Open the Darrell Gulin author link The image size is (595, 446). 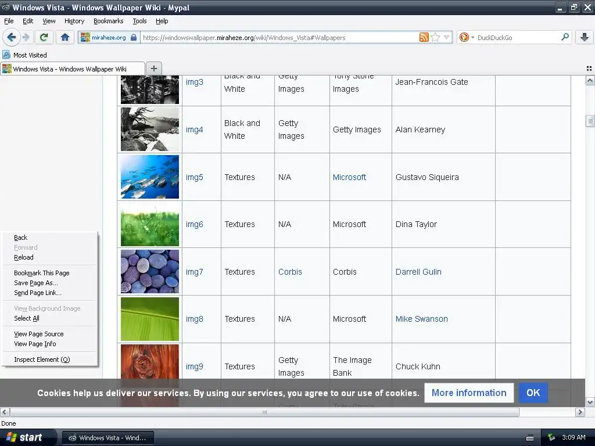pyautogui.click(x=418, y=272)
